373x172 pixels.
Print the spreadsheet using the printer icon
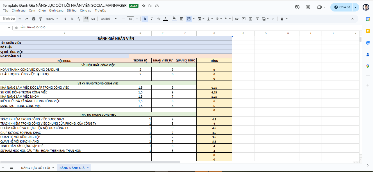coord(33,19)
